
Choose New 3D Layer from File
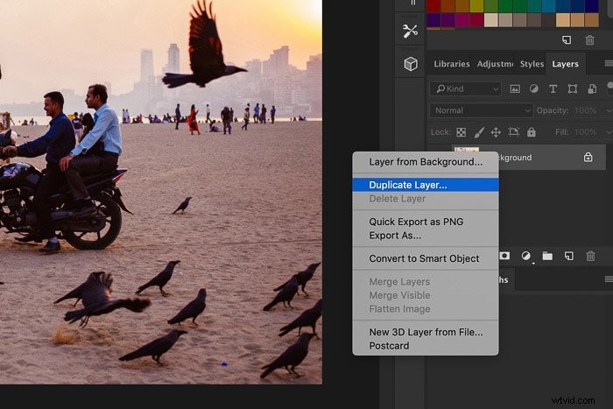426,332
